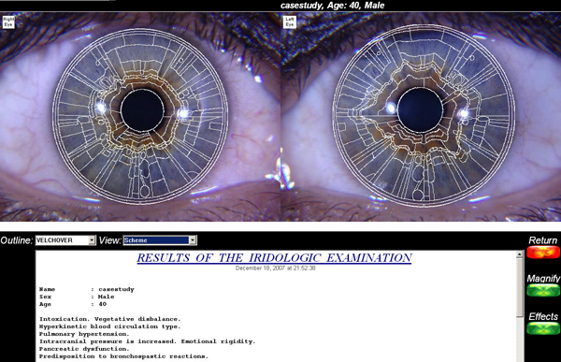Click the 'View:' label
Screen dimensions: 561x362
pyautogui.click(x=110, y=240)
